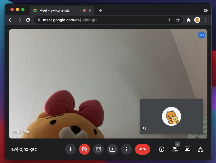The width and height of the screenshot is (216, 163).
Task: Open the Chrome three-dot menu
Action: pyautogui.click(x=206, y=20)
